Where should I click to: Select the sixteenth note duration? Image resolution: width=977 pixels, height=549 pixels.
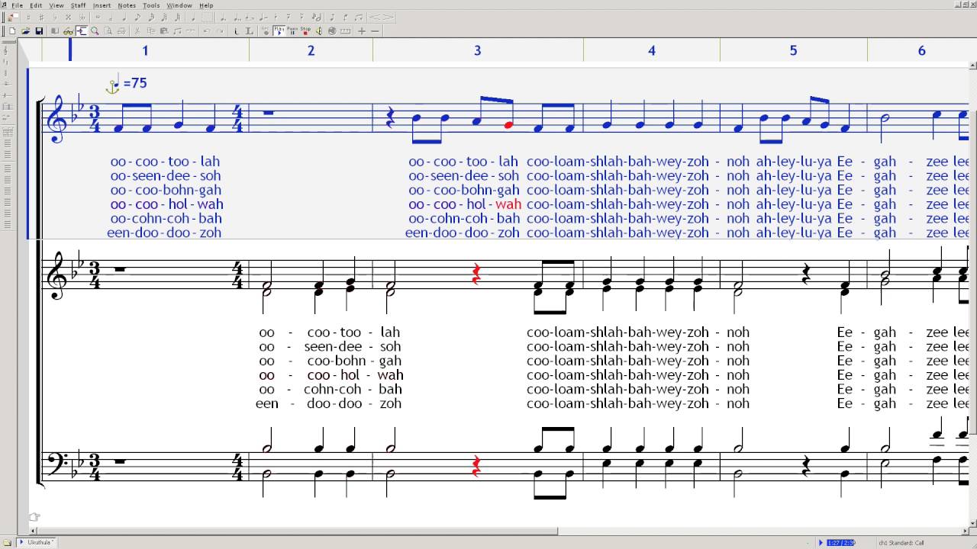point(151,17)
